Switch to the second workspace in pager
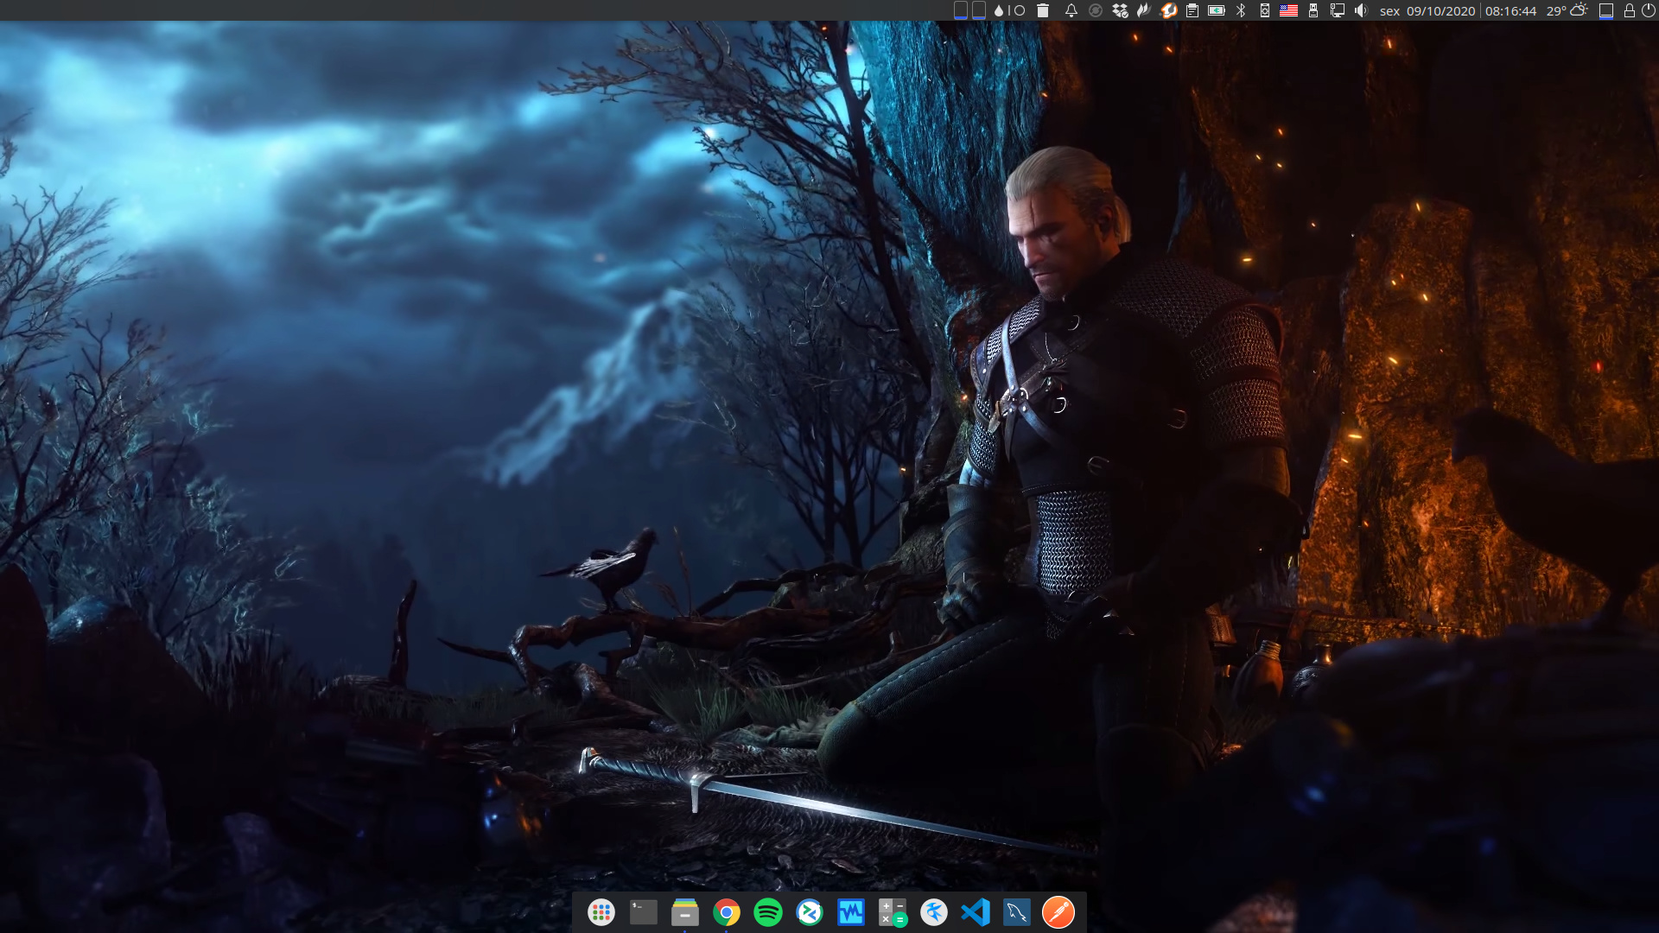 click(979, 10)
